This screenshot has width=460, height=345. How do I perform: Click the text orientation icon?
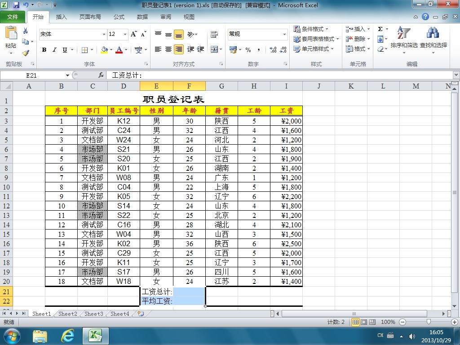click(190, 35)
